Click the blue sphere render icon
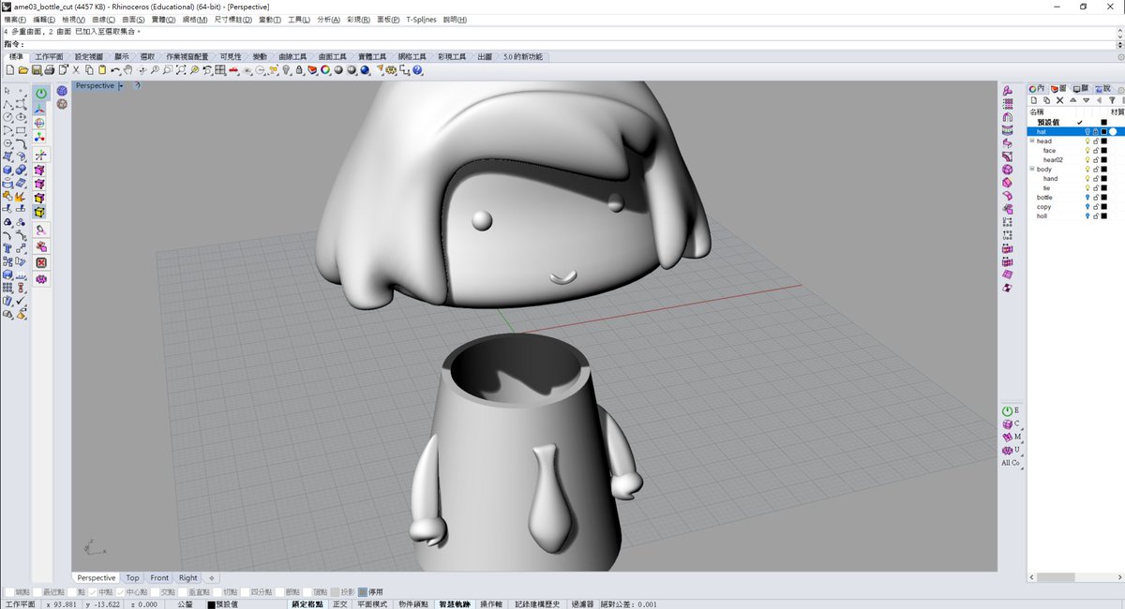Image resolution: width=1125 pixels, height=609 pixels. point(365,69)
